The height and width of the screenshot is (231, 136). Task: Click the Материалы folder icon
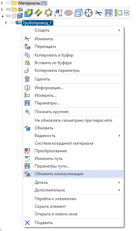[14, 3]
